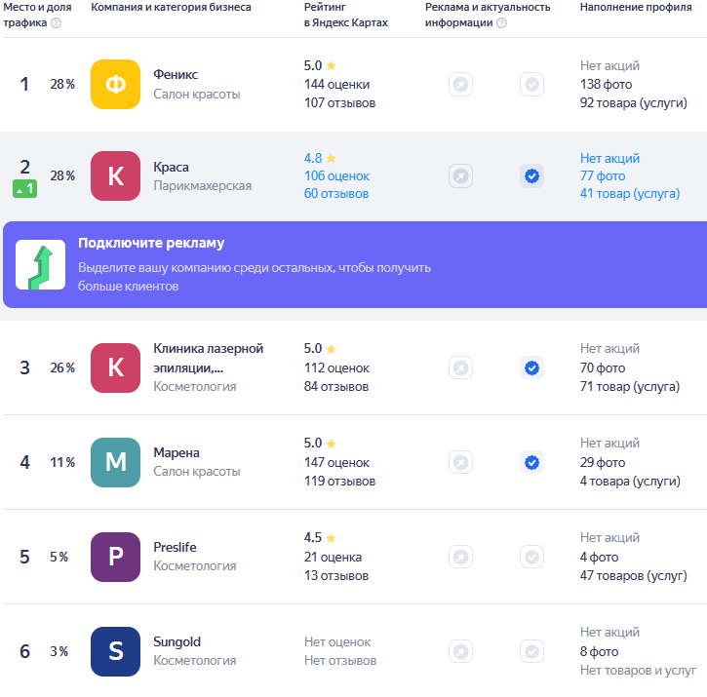Click the green growth arrow icon in the banner

[x=41, y=264]
